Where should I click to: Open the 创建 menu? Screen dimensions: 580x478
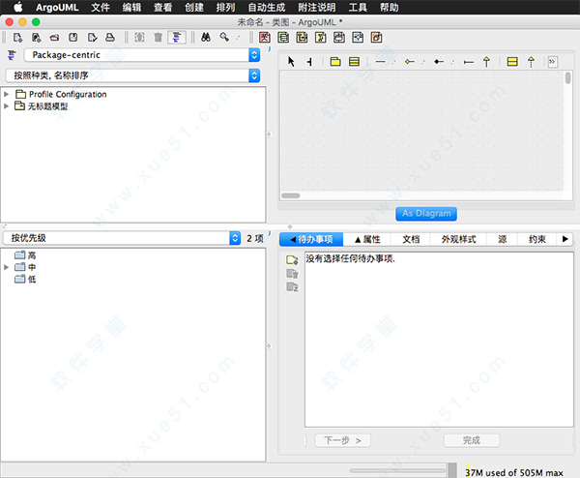194,8
